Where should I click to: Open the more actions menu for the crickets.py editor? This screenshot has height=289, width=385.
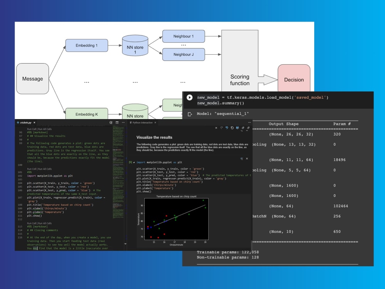[123, 122]
